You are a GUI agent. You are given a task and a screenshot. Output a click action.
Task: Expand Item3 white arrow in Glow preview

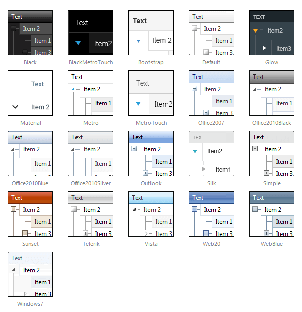[264, 48]
